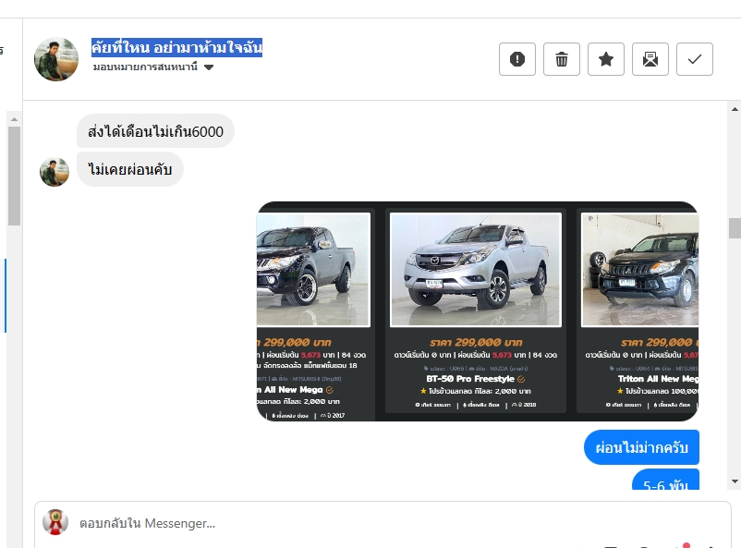This screenshot has height=548, width=741.
Task: Click chat scrollbar down arrow
Action: (735, 481)
